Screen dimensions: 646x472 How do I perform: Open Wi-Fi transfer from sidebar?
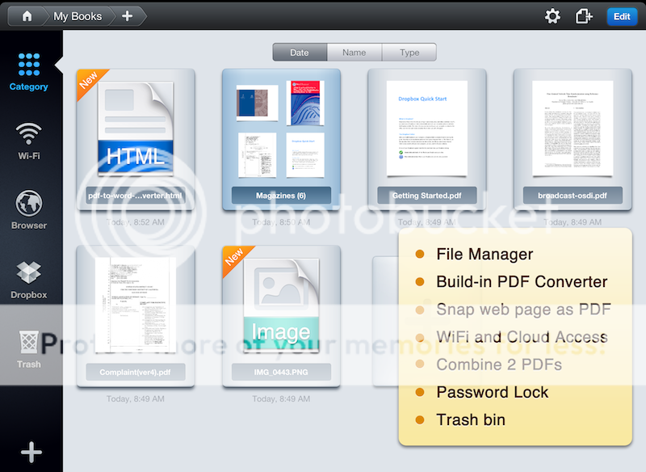[29, 141]
